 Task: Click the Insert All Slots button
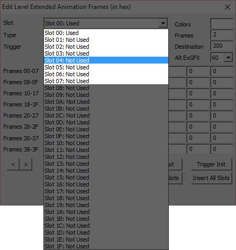point(211,178)
